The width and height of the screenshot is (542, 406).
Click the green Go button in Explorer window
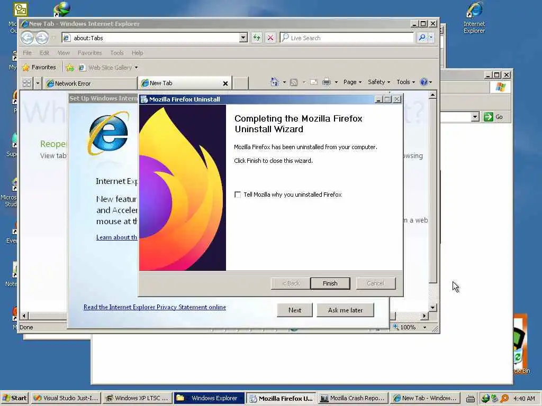[493, 117]
